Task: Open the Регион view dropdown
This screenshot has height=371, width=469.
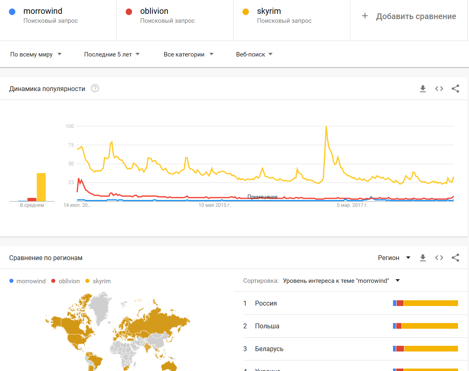Action: pos(394,258)
